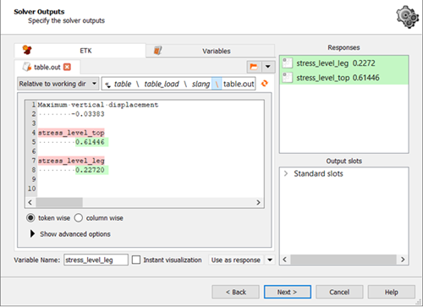Select stress_level_leg response icon
This screenshot has height=307, width=423.
click(288, 63)
